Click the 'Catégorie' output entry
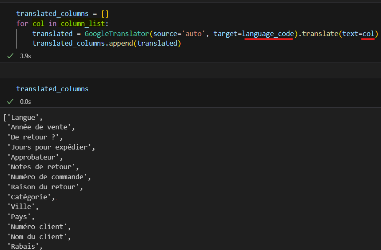Image resolution: width=381 pixels, height=250 pixels. pyautogui.click(x=31, y=197)
